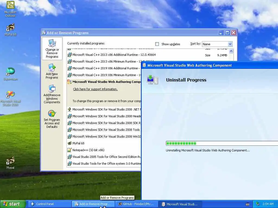Select the Microsoft Visual Studio 2008 desktop icon
The image size is (278, 208).
(x=10, y=98)
